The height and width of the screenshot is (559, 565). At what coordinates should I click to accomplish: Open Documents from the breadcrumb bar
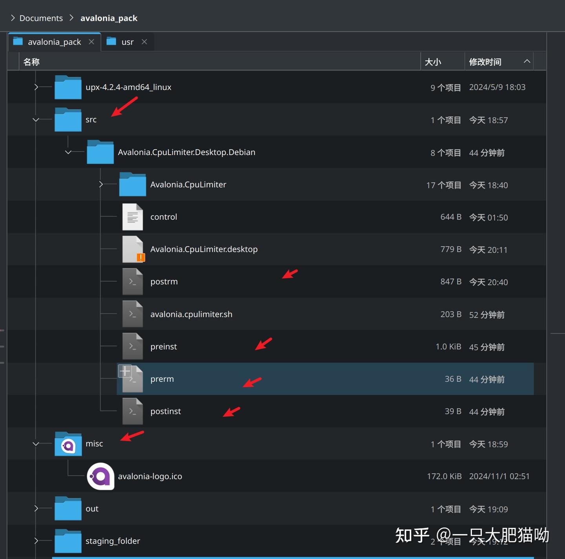click(41, 18)
